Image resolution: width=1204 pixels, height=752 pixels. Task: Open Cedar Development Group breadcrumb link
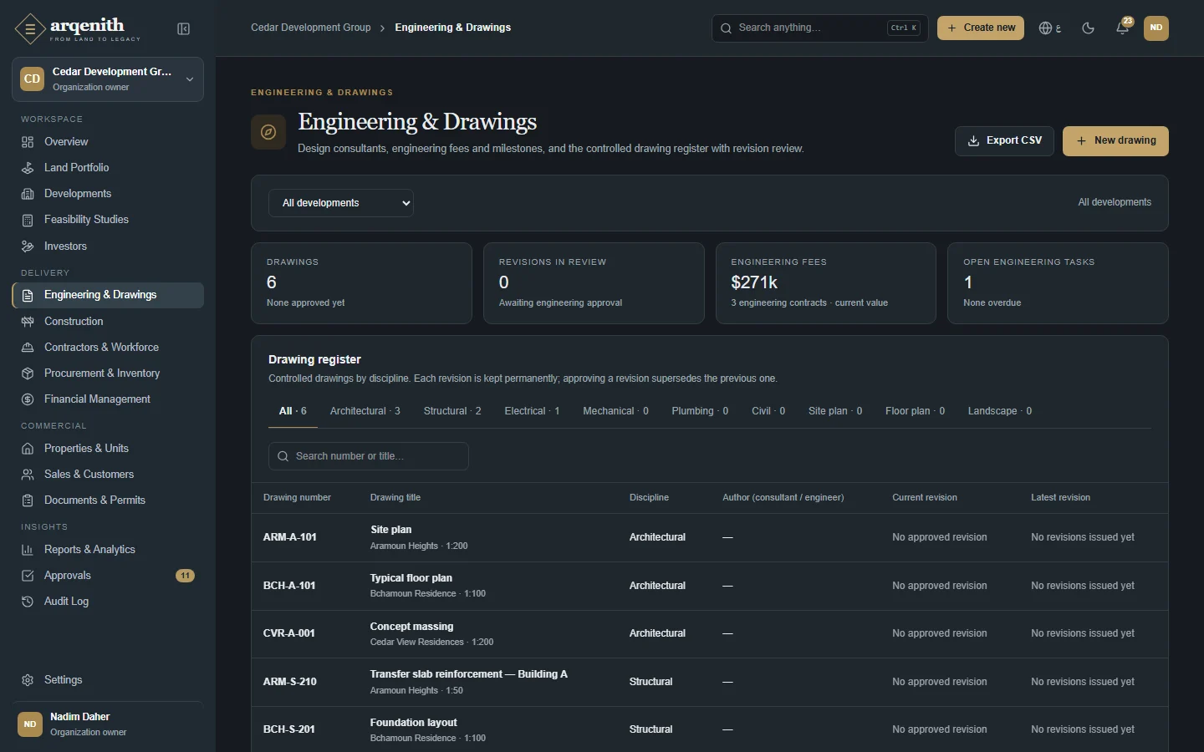pos(311,28)
